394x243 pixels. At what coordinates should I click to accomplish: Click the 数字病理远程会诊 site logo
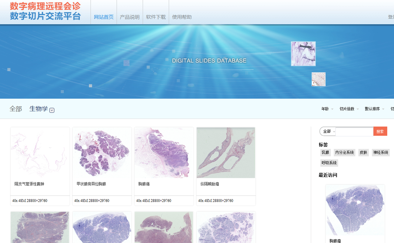[45, 11]
